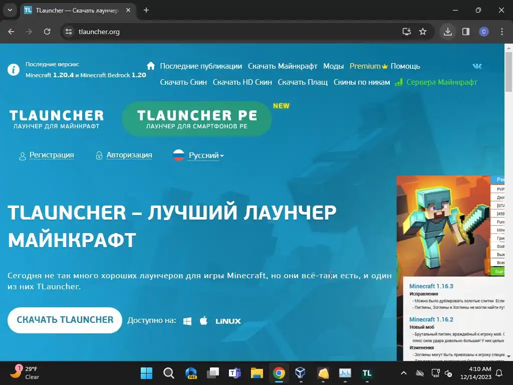Go back with the browser back arrow
513x385 pixels.
pyautogui.click(x=11, y=32)
